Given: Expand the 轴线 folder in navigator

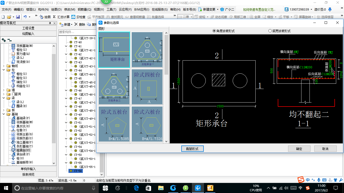Looking at the screenshot, I should click(4, 66).
